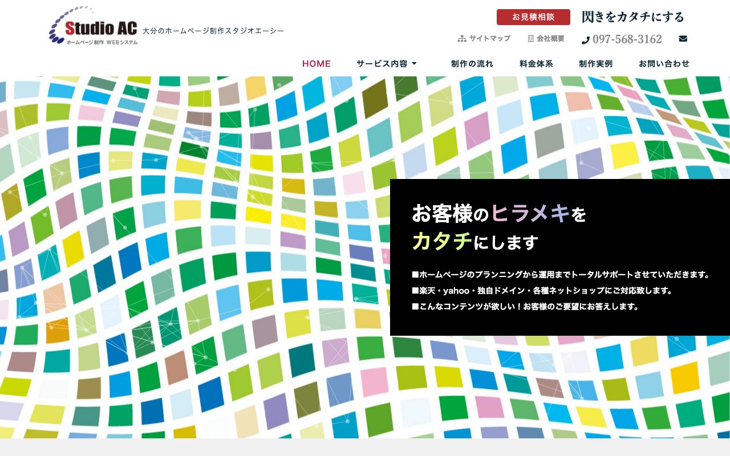Viewport: 730px width, 456px height.
Task: Click the 閃きをカタチにする slogan text
Action: pos(633,17)
